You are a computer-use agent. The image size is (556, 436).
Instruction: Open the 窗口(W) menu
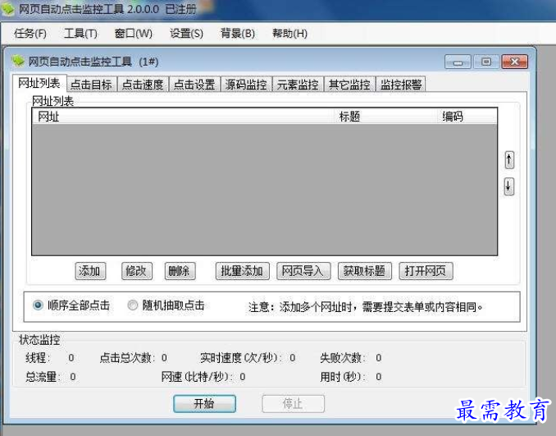click(134, 34)
